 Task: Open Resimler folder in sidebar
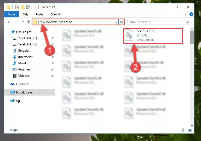coord(21,69)
